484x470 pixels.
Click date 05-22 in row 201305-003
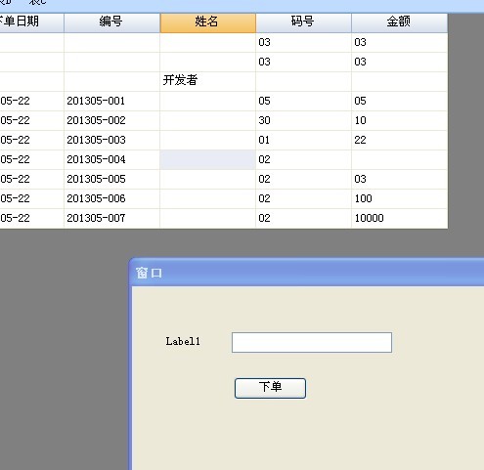pyautogui.click(x=31, y=140)
